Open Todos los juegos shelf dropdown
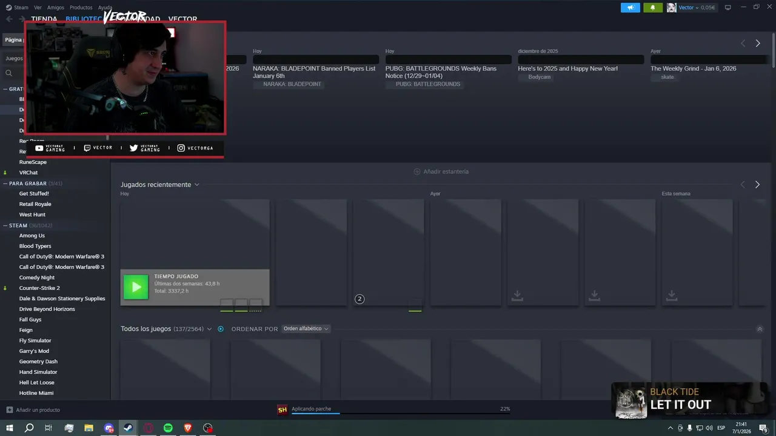Viewport: 776px width, 436px height. click(209, 329)
